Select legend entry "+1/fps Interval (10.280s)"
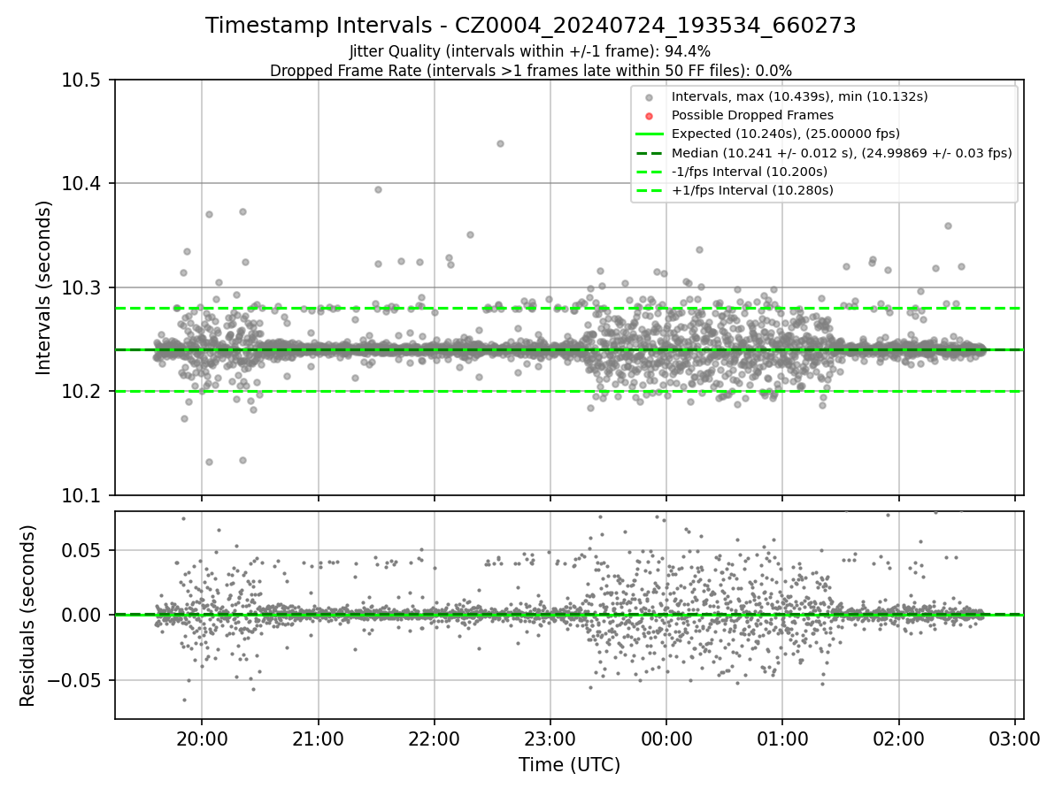1062x796 pixels. [752, 189]
